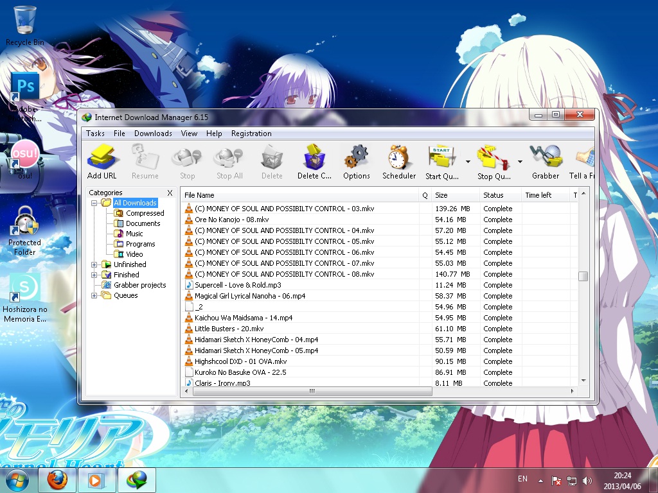This screenshot has height=493, width=658.
Task: Sort by Size column header
Action: coord(456,195)
